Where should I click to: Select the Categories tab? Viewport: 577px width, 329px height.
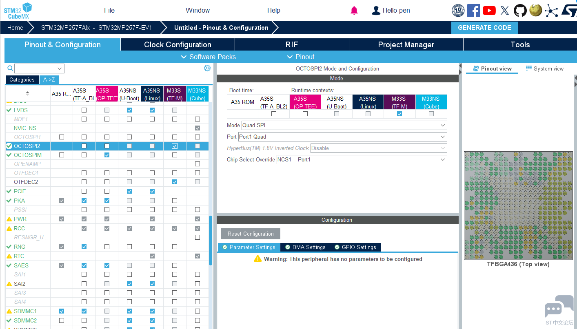pyautogui.click(x=22, y=80)
